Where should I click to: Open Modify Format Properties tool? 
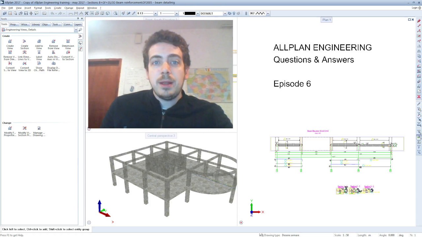10,131
